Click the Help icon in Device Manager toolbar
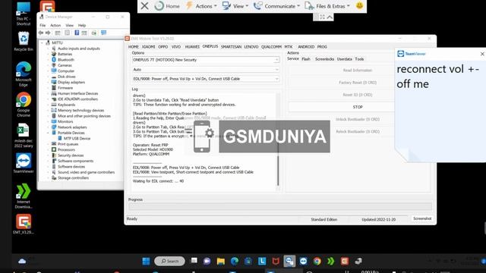Viewport: 486px width, 273px height. 77,33
